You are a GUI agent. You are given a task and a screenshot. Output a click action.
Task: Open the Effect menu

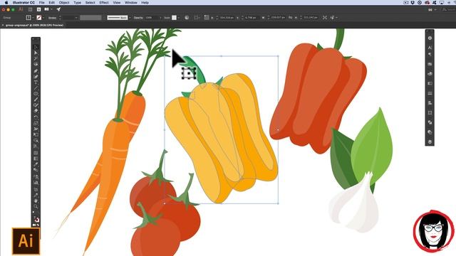click(104, 3)
